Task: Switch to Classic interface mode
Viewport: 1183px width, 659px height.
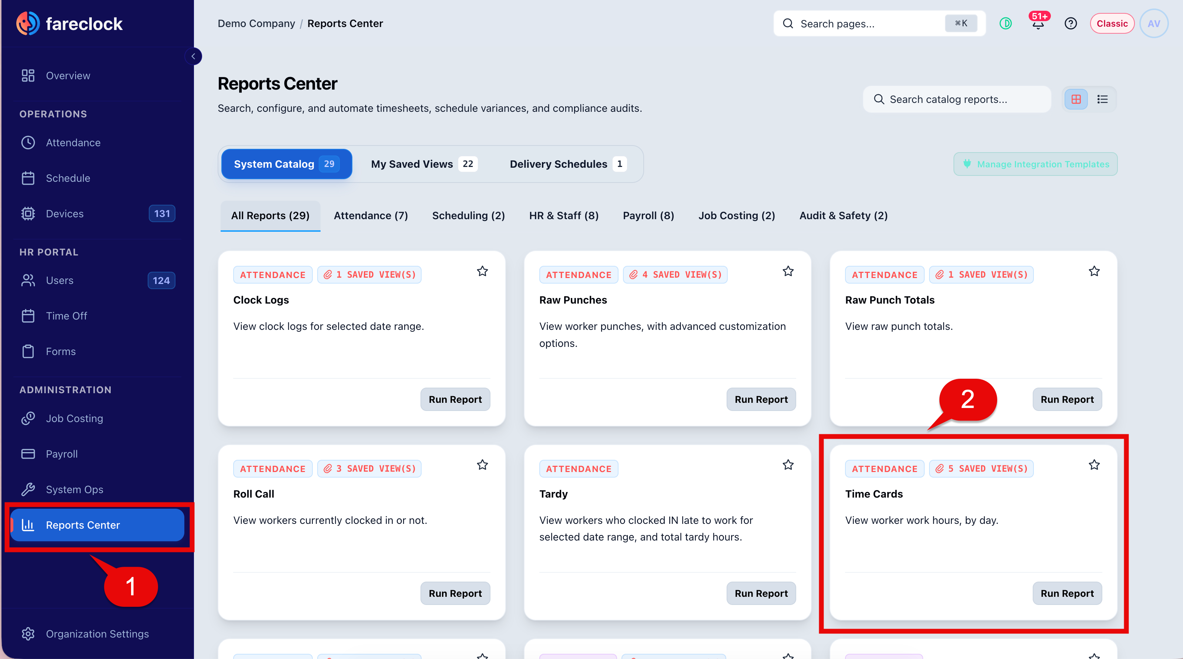Action: [x=1112, y=23]
